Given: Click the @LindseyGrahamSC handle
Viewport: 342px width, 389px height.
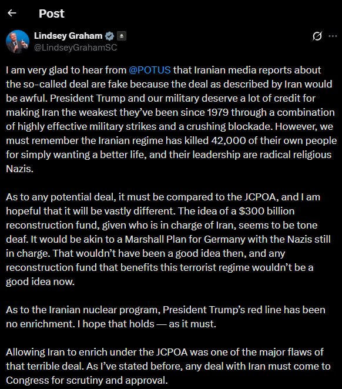Looking at the screenshot, I should [x=75, y=48].
